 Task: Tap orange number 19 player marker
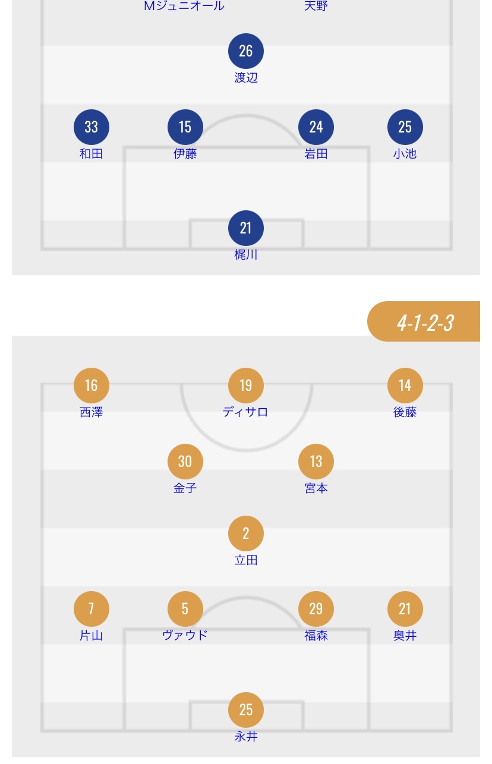246,386
